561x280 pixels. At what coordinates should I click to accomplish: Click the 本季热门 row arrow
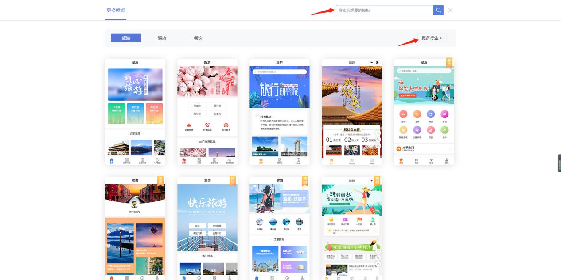point(451,149)
